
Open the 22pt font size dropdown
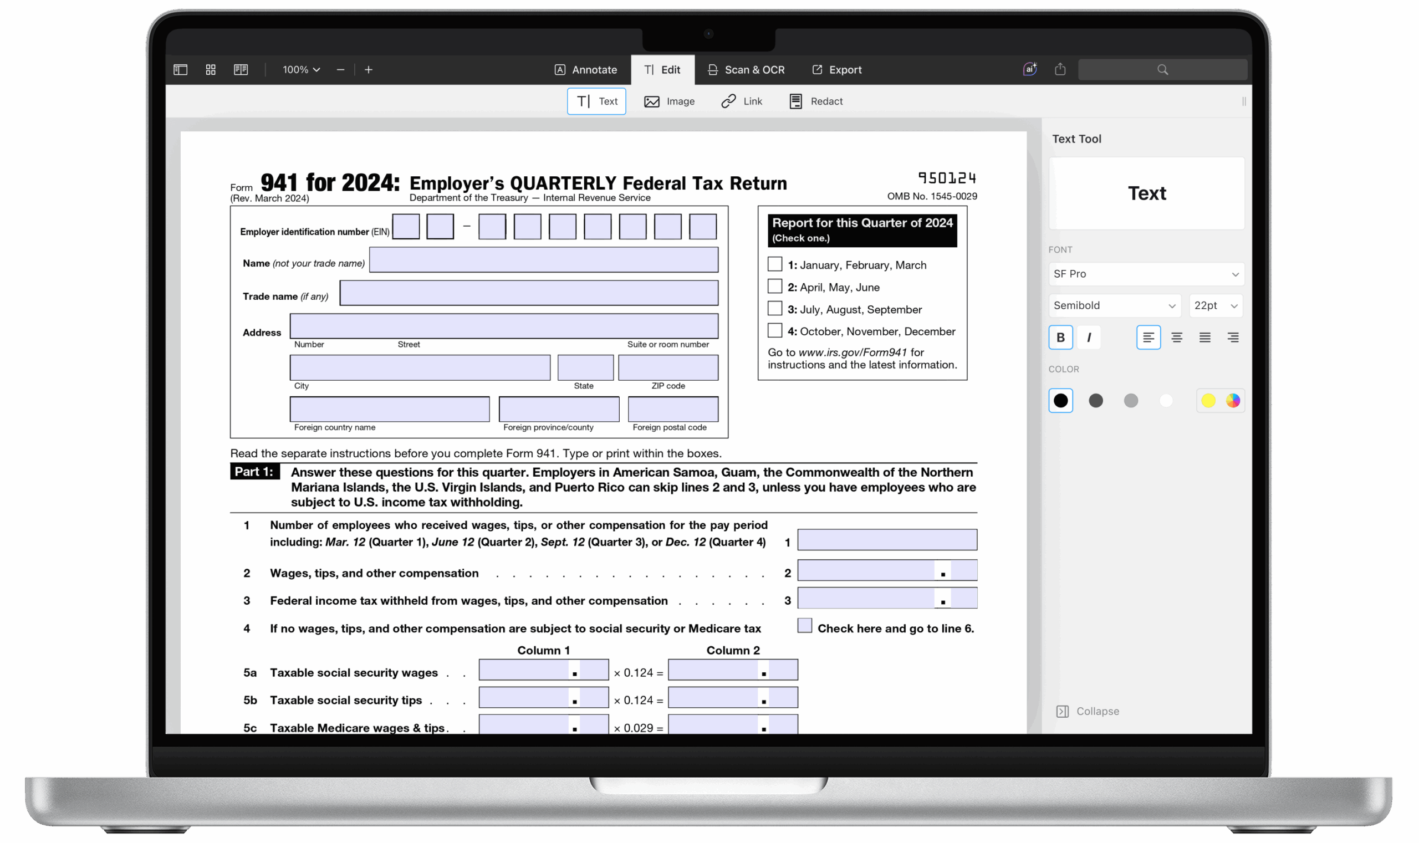coord(1215,305)
